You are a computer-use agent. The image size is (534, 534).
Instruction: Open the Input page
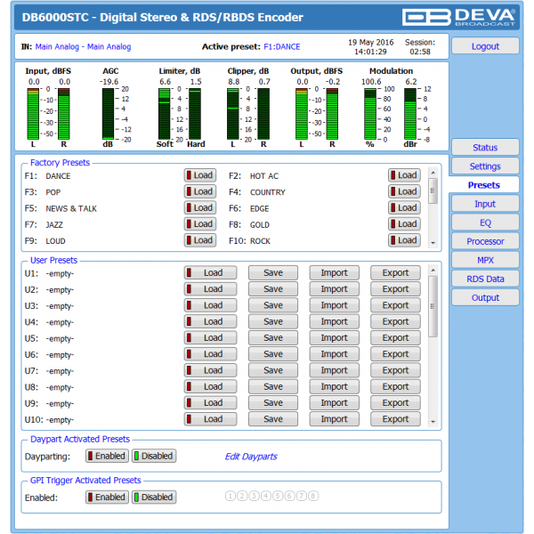pos(485,204)
